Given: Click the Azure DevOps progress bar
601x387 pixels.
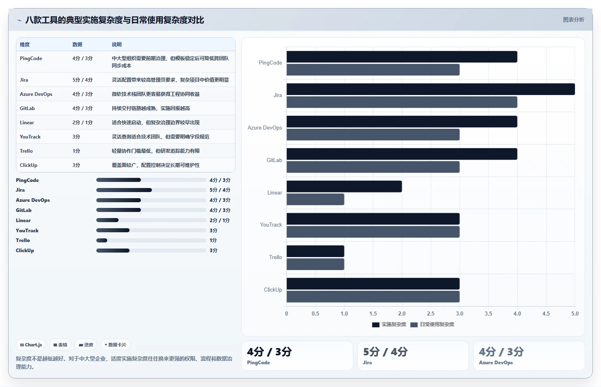Looking at the screenshot, I should [x=151, y=200].
